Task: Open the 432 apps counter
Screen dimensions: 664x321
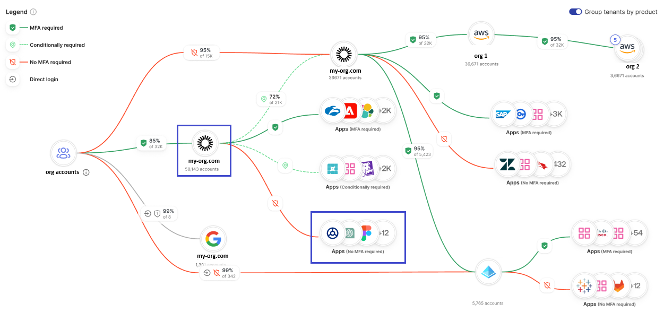Action: click(x=559, y=164)
